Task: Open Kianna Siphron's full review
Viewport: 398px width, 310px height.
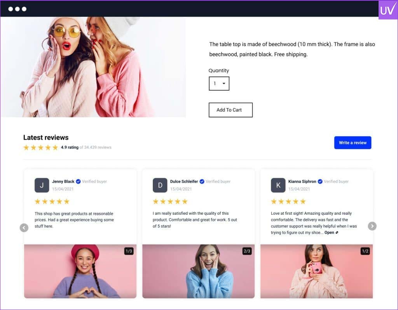Action: coord(331,233)
